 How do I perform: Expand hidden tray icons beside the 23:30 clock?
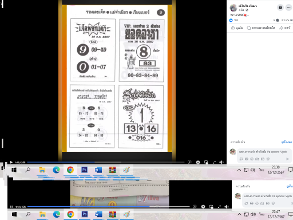click(239, 170)
